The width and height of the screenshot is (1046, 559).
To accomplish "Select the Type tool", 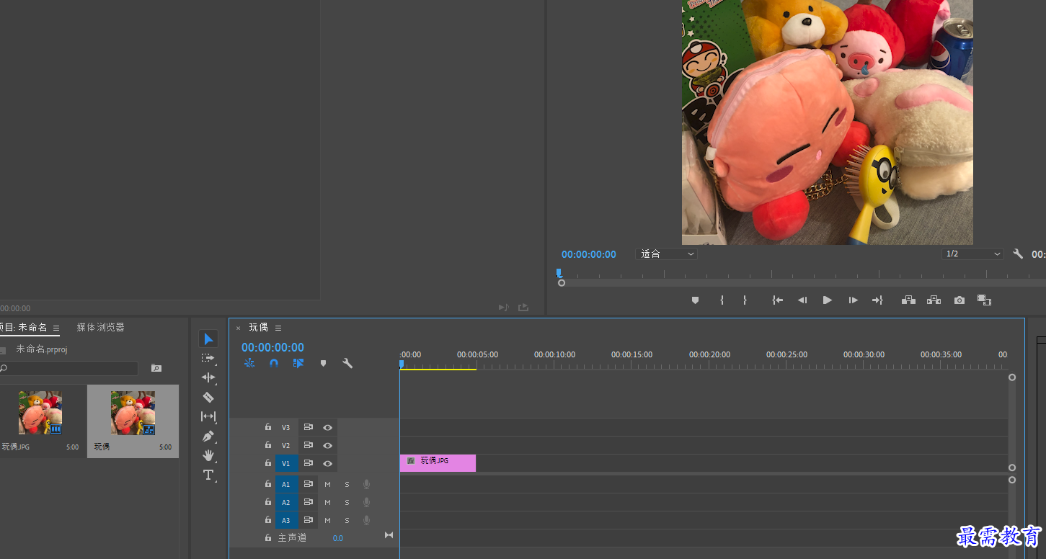I will 208,475.
